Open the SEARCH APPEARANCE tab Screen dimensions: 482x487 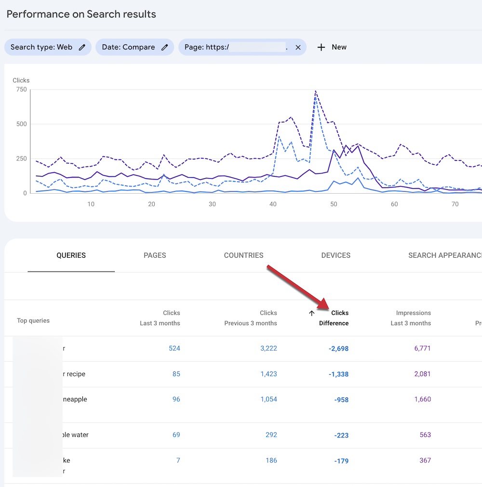pos(444,255)
